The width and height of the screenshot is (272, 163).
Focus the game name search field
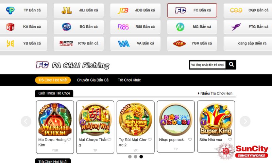tap(208, 65)
